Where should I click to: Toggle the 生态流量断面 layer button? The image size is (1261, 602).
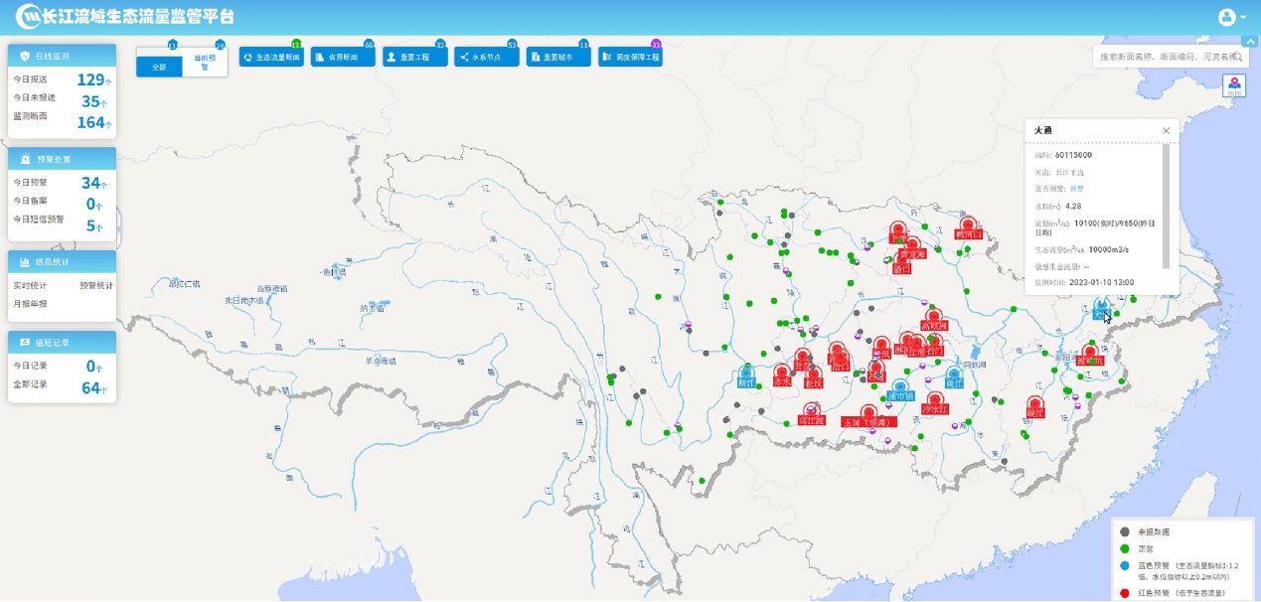[270, 58]
